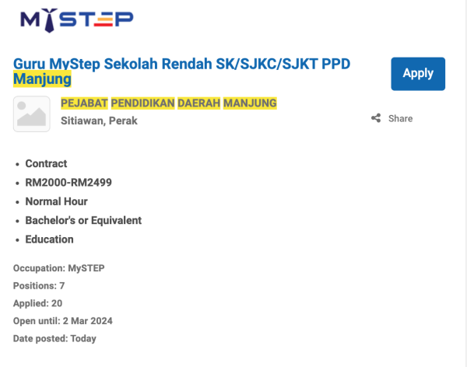467x367 pixels.
Task: Open the company logo placeholder image
Action: tap(32, 114)
